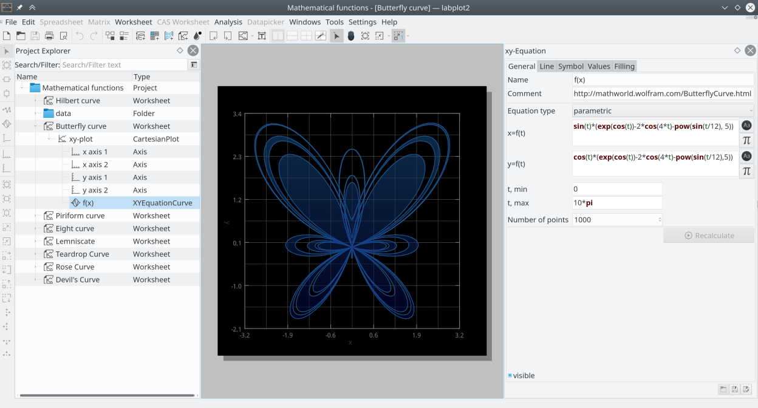Click the Open project folder icon
This screenshot has width=758, height=408.
tap(21, 36)
